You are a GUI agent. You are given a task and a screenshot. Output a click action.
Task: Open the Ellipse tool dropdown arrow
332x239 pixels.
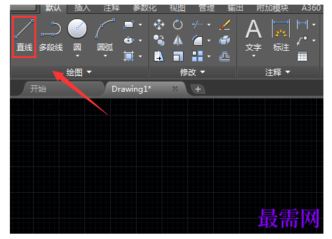click(x=141, y=40)
